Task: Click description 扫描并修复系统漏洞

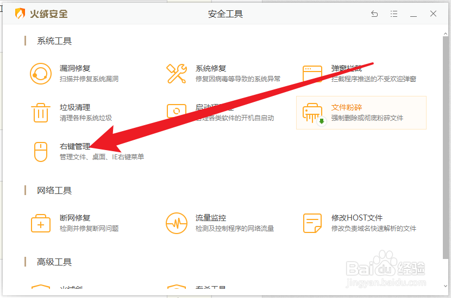Action: (x=89, y=79)
